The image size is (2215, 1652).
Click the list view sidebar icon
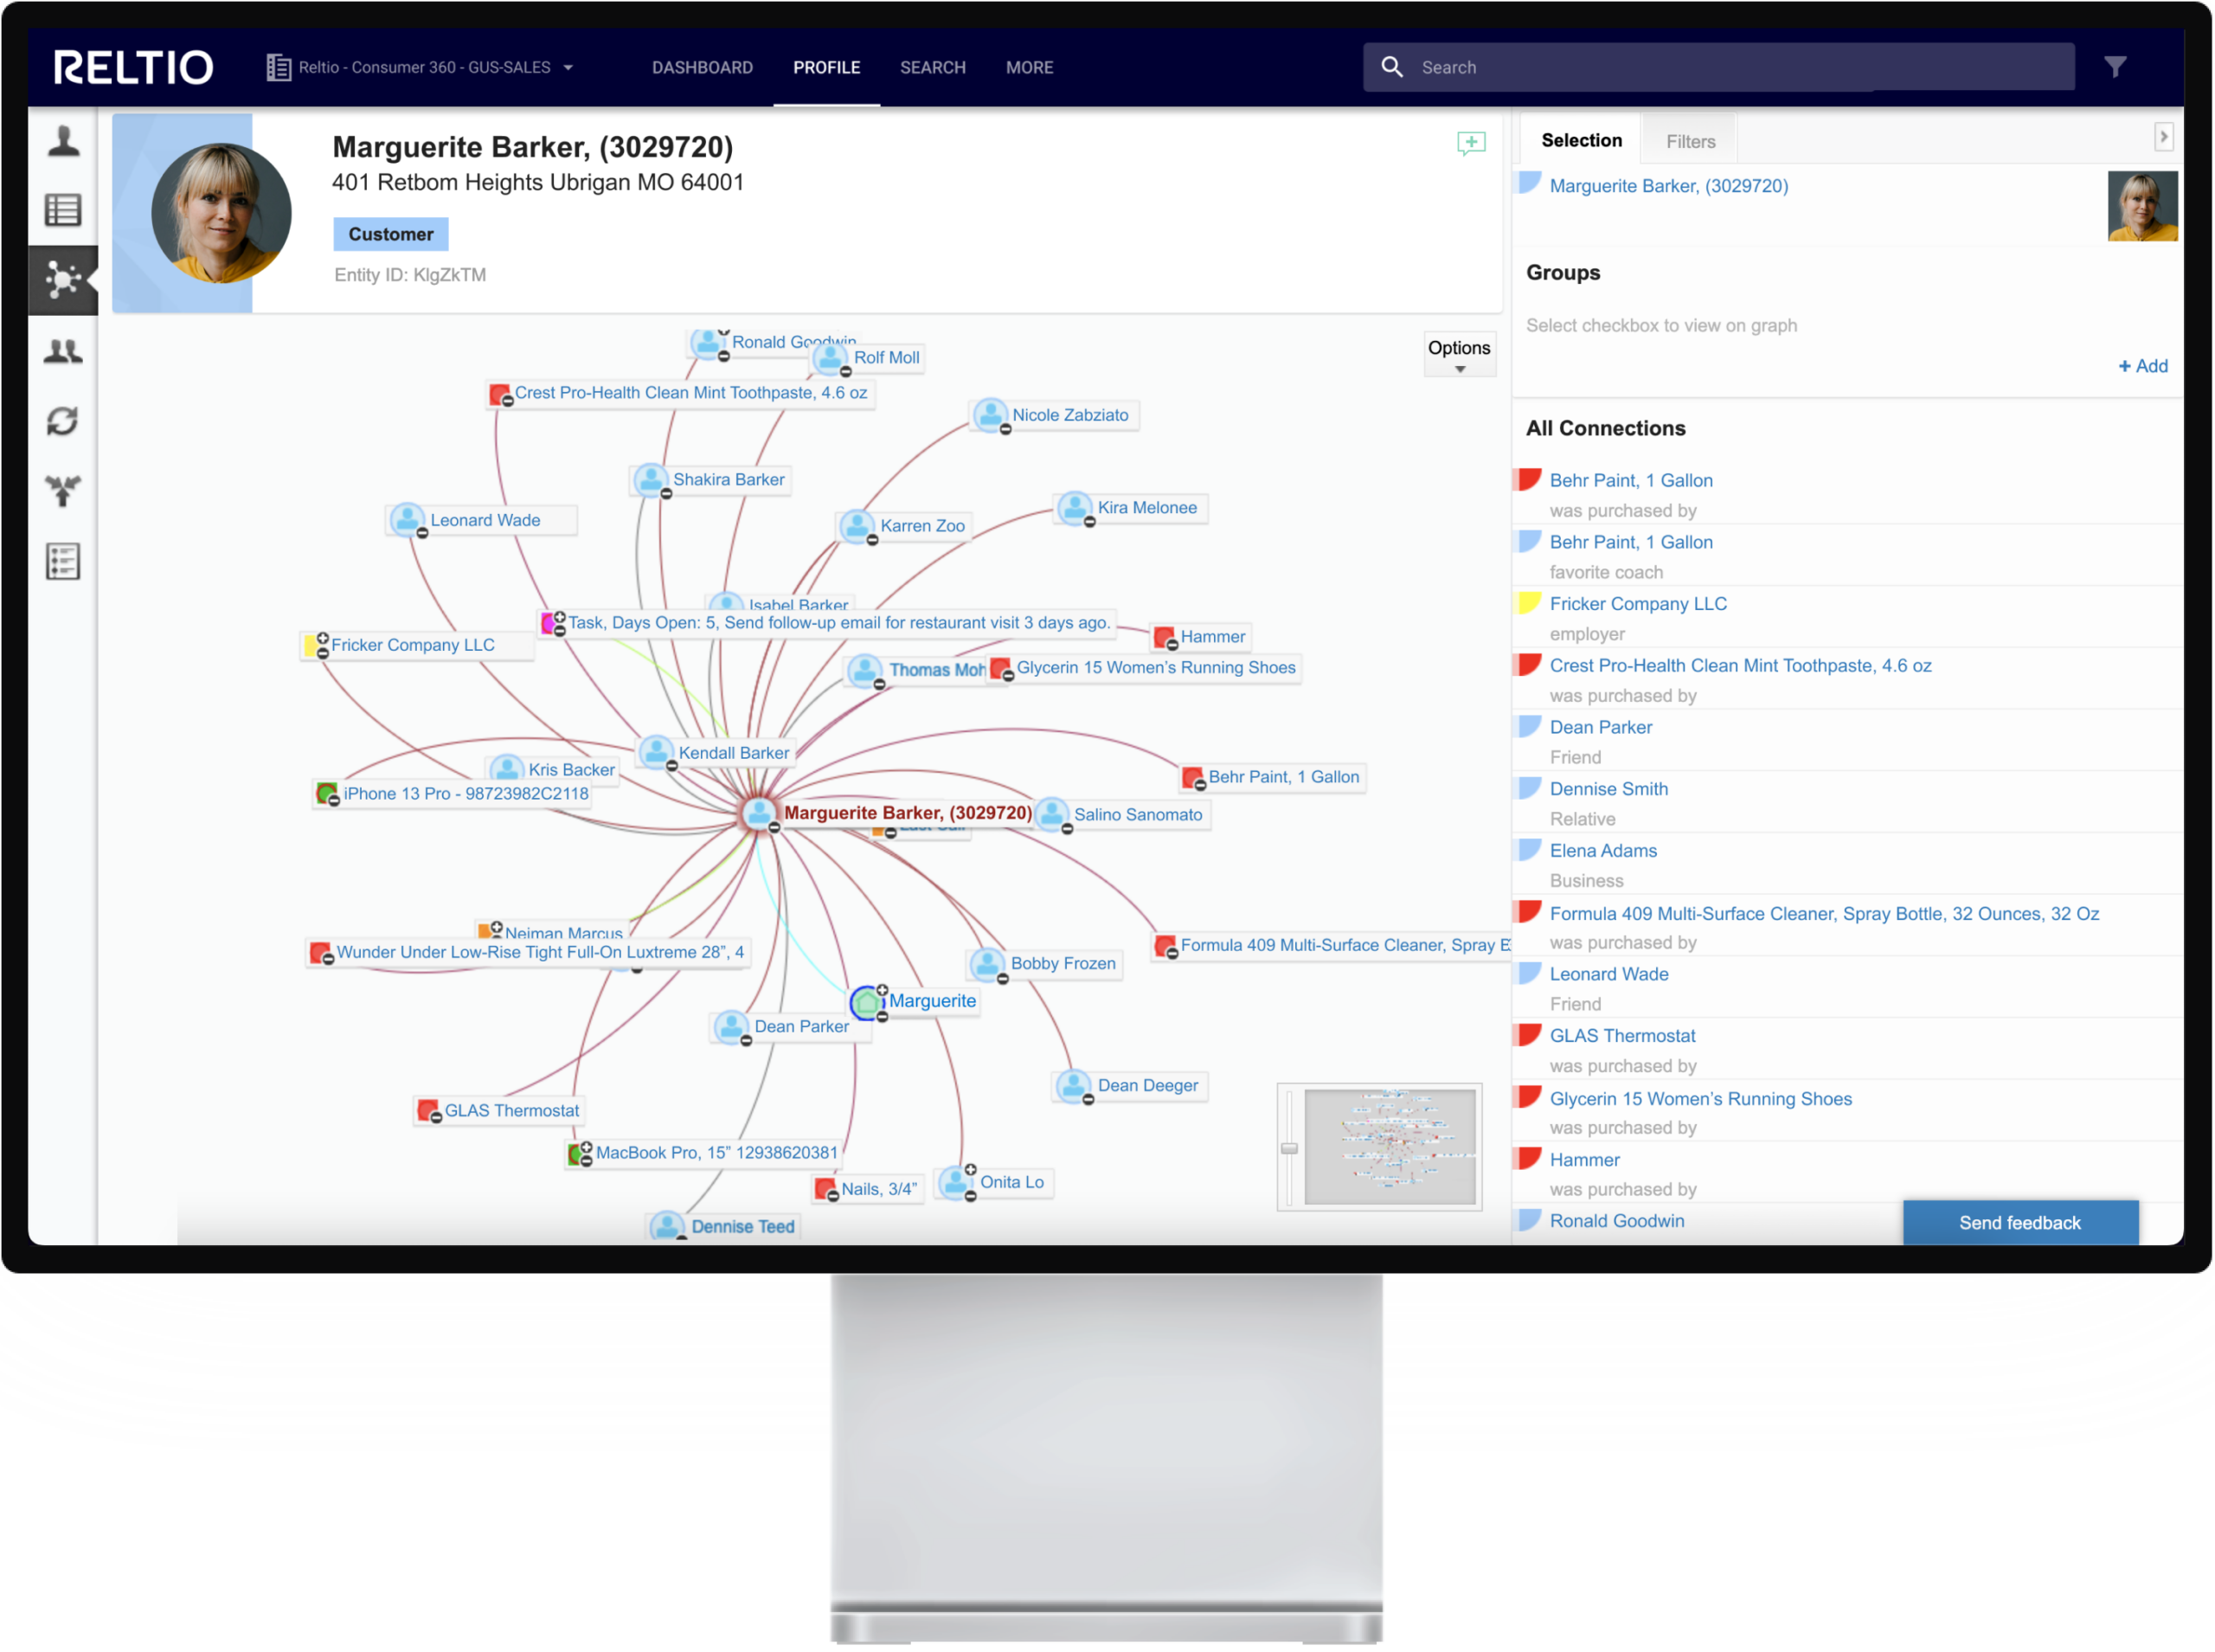click(x=63, y=210)
